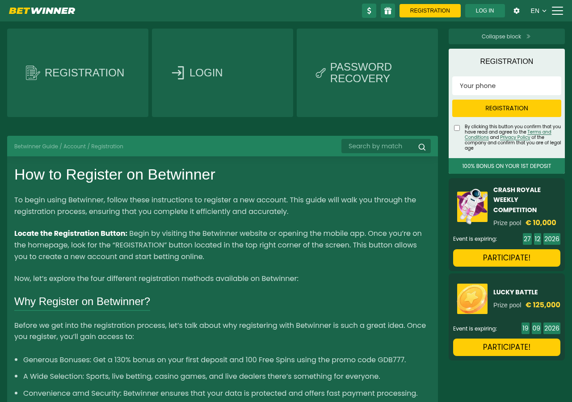Open the PASSWORD RECOVERY tile
This screenshot has width=572, height=402.
(x=367, y=73)
